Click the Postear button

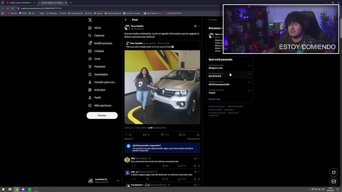coord(102,115)
